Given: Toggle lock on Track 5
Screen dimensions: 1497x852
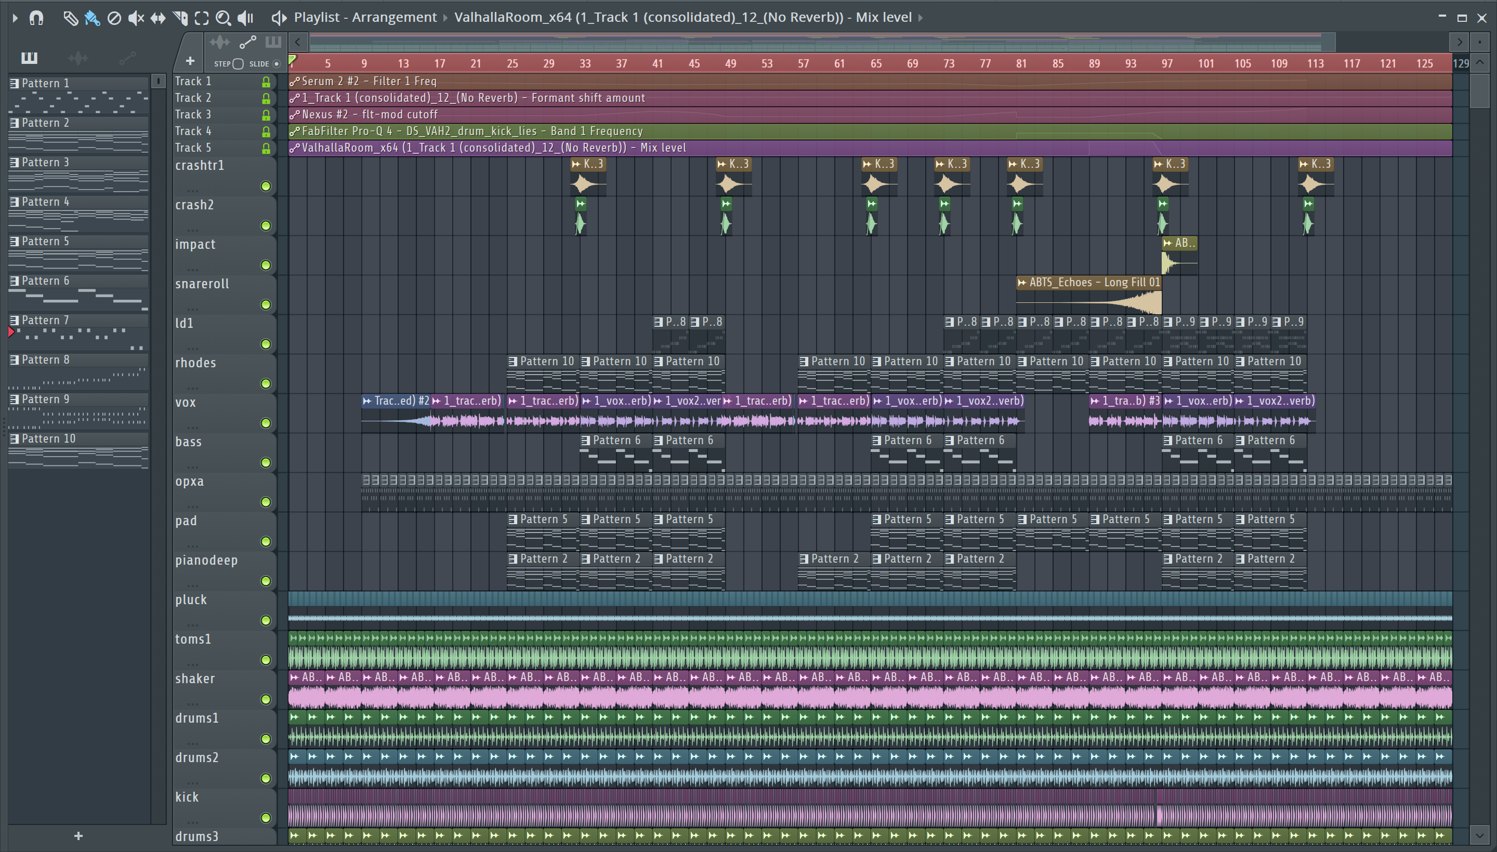Looking at the screenshot, I should tap(266, 148).
